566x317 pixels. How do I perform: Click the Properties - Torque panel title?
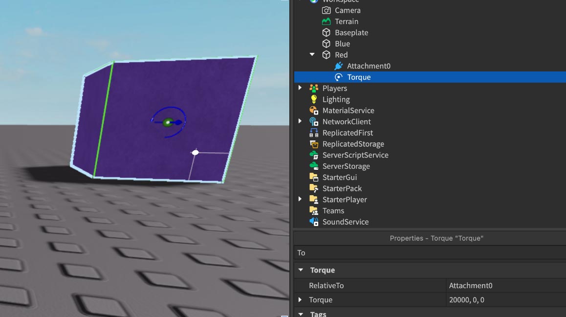tap(436, 238)
